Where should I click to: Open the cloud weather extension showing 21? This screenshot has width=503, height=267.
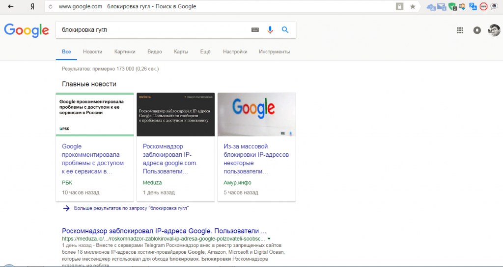coord(431,6)
